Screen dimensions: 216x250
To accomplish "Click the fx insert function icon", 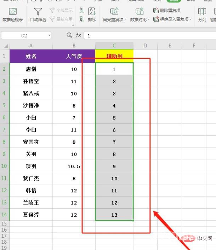I will pos(78,36).
